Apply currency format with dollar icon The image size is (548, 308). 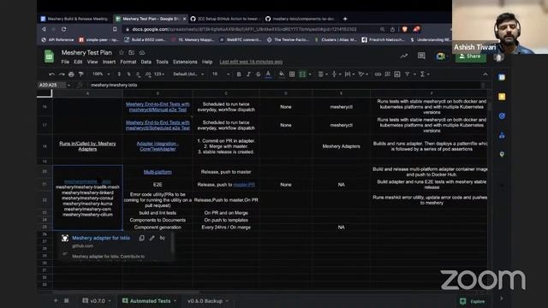click(119, 74)
